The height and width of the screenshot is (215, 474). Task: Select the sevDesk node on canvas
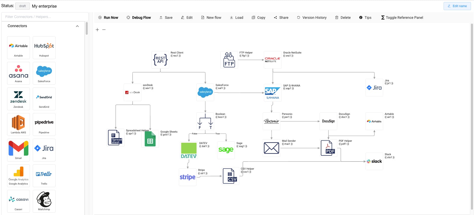[x=133, y=92]
